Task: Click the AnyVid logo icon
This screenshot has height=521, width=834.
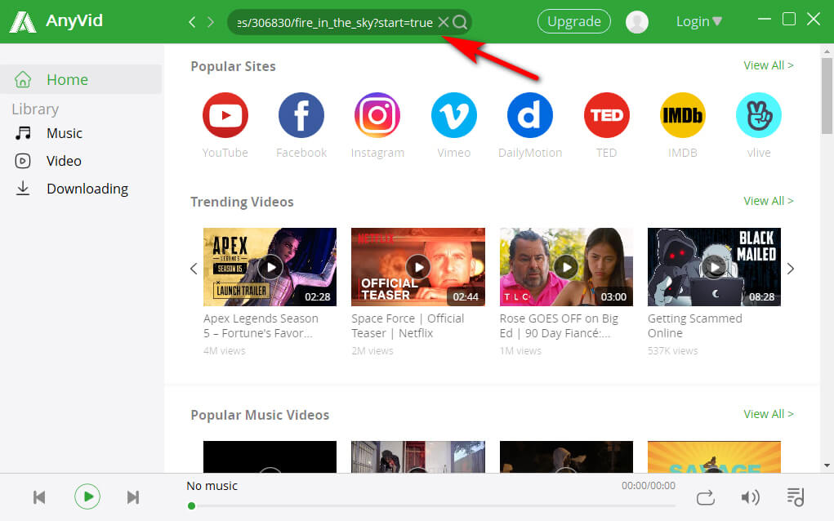Action: (x=24, y=22)
